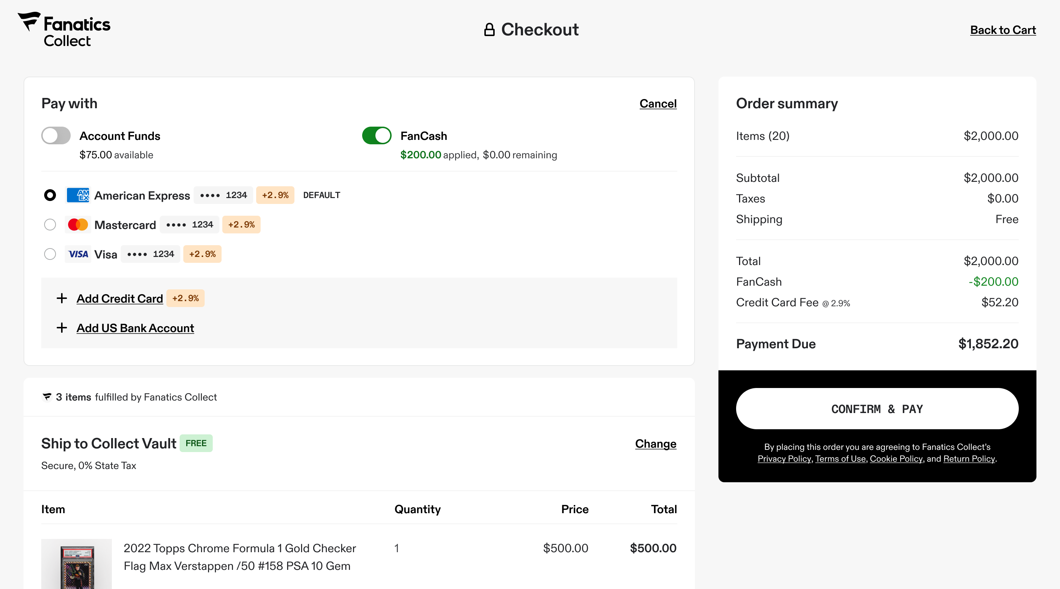This screenshot has height=589, width=1060.
Task: Click the Fanatics Collect logo
Action: [x=64, y=30]
